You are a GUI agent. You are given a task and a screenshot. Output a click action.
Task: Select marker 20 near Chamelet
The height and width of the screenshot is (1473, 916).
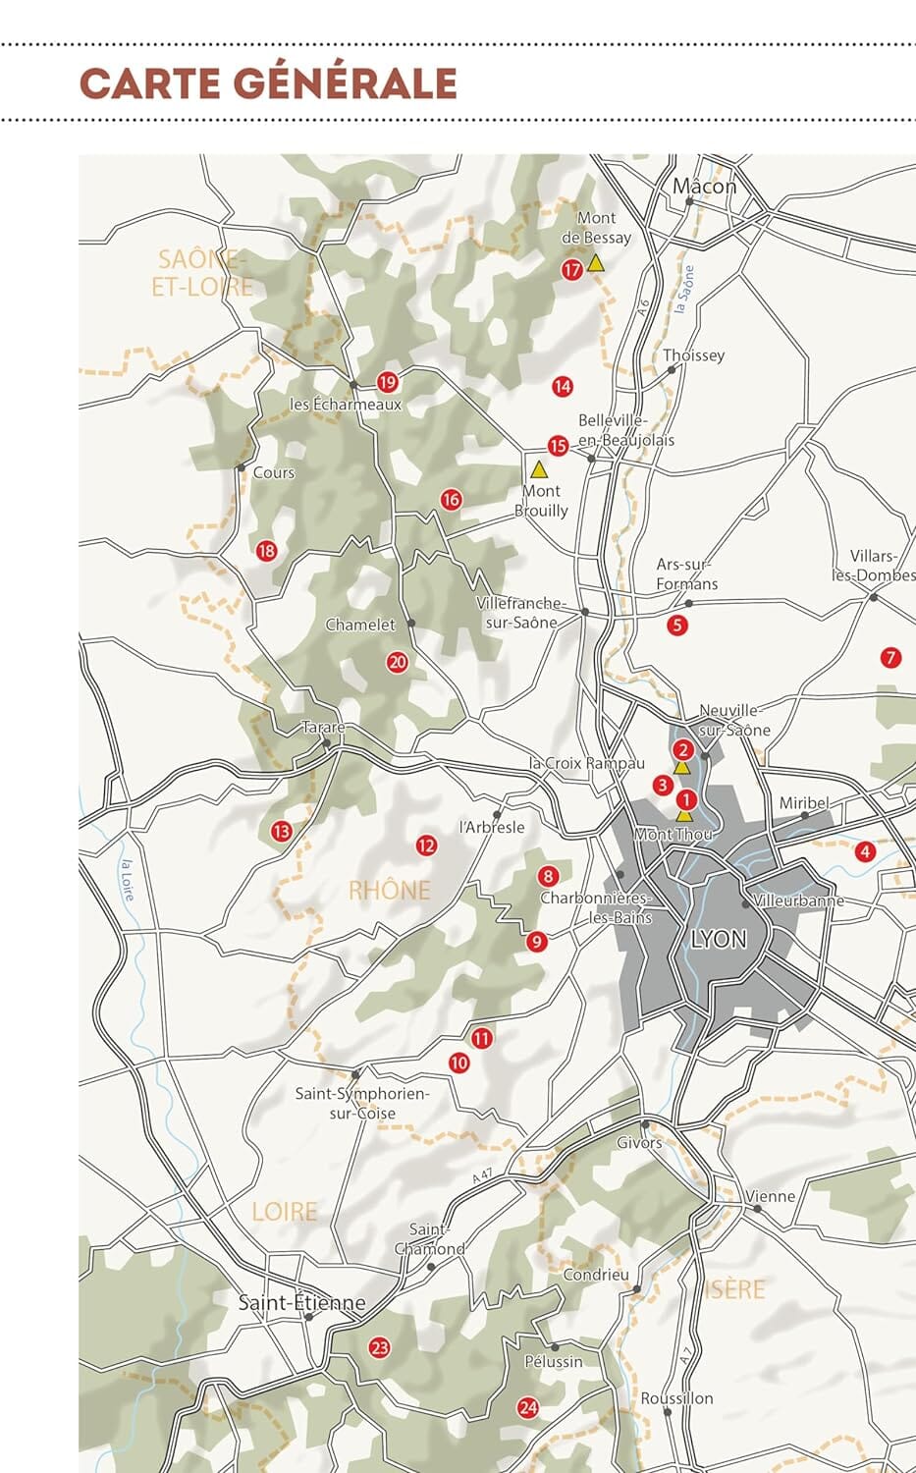(397, 662)
